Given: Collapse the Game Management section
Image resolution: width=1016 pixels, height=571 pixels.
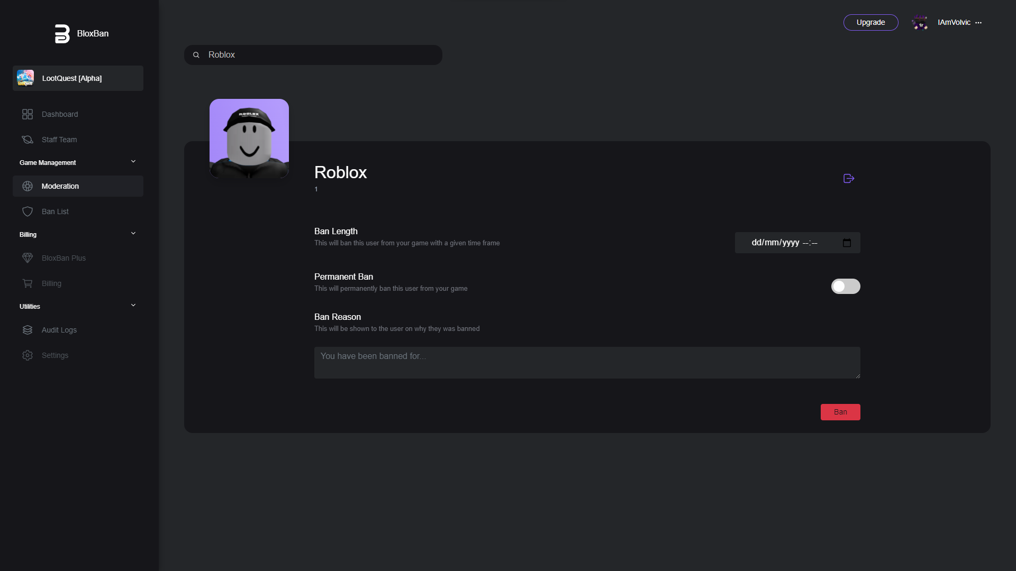Looking at the screenshot, I should point(133,162).
